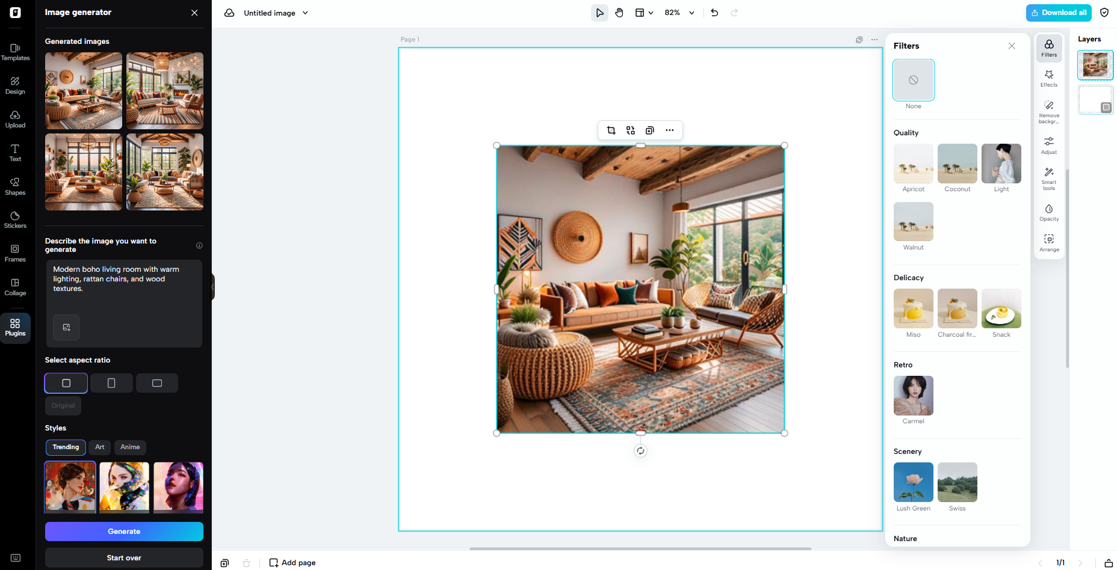Open the Upload sidebar panel

tap(15, 119)
